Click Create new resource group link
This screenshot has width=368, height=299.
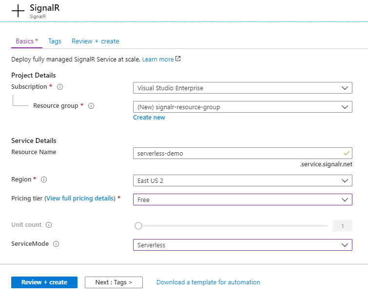149,118
